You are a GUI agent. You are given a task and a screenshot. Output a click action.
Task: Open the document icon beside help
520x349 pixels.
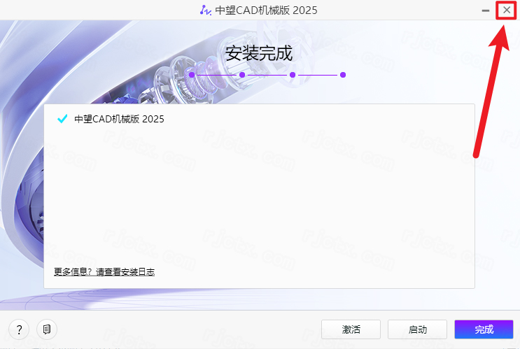pos(47,329)
